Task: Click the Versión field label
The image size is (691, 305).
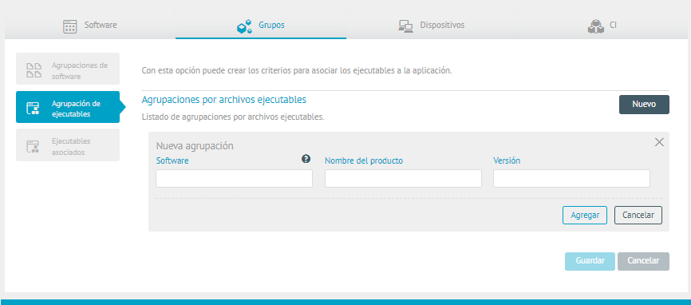Action: click(x=507, y=160)
